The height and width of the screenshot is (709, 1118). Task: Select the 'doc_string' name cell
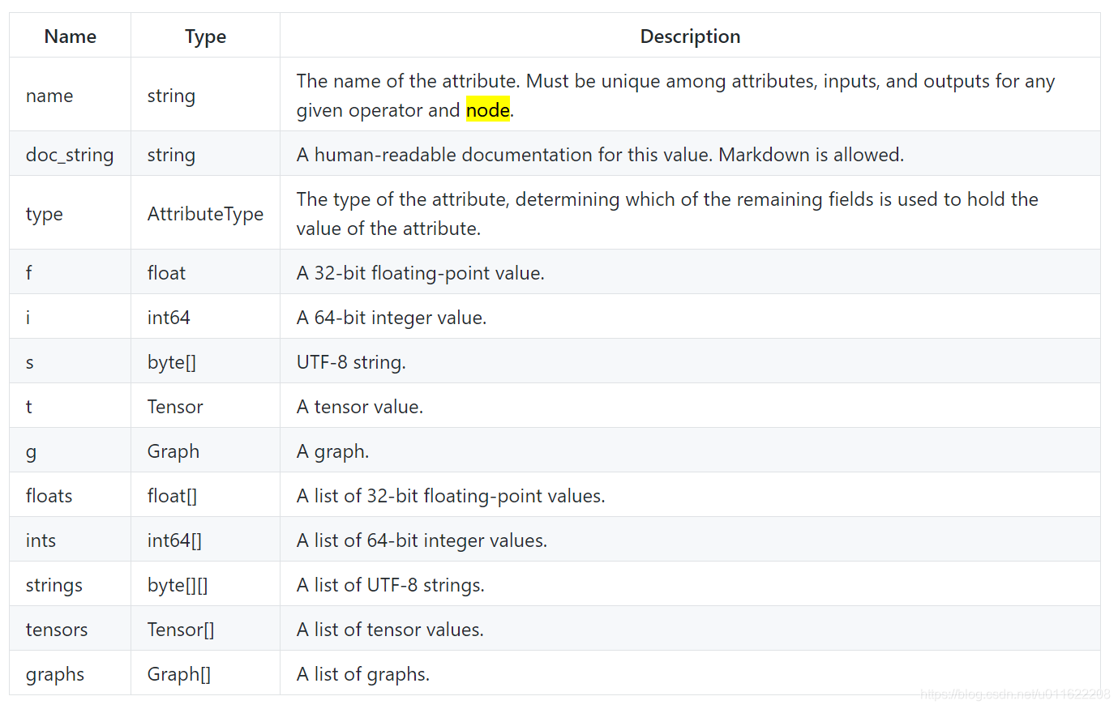[x=70, y=155]
